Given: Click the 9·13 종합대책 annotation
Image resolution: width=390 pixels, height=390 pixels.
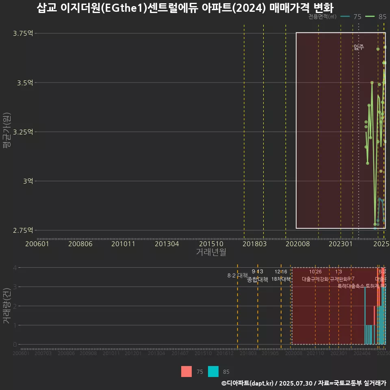Looking at the screenshot, I should click(258, 275).
